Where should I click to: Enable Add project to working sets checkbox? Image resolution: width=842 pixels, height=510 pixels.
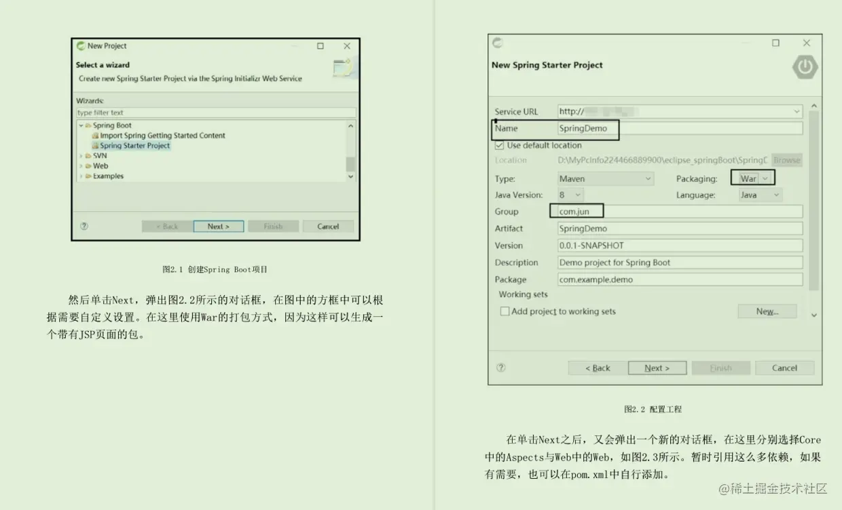(x=505, y=311)
